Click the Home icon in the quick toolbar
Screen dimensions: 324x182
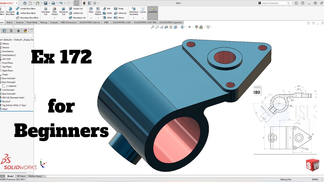point(25,3)
